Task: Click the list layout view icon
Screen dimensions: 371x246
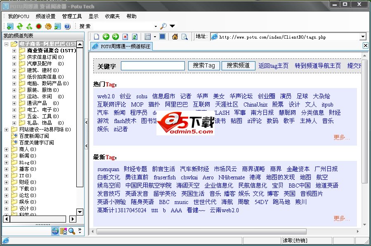Action: [148, 37]
